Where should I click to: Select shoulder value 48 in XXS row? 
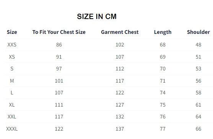(x=198, y=45)
